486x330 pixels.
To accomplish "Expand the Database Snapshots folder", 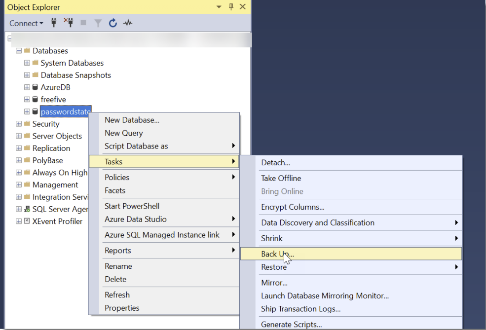I will [x=27, y=75].
